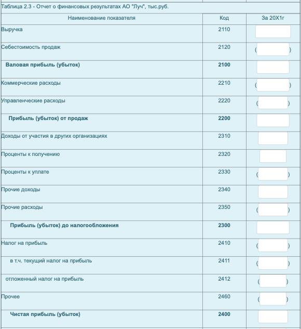301x329 pixels.
Task: Focus the Коммерческие расходы 2210 field
Action: (273, 85)
